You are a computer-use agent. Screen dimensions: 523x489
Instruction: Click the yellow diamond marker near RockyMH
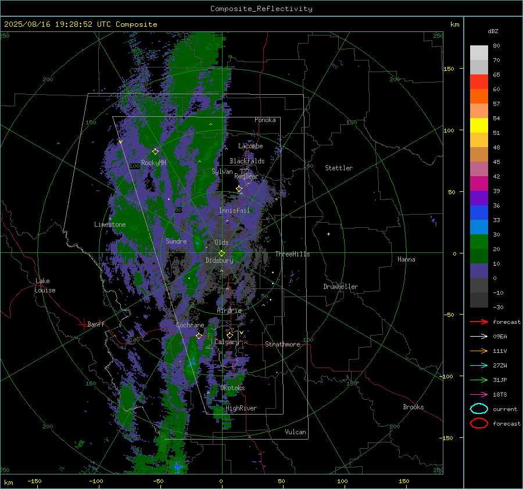click(155, 152)
